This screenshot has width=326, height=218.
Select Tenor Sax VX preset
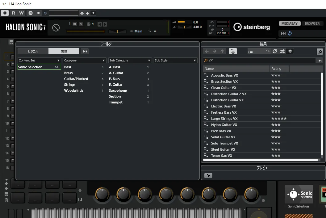click(262, 156)
